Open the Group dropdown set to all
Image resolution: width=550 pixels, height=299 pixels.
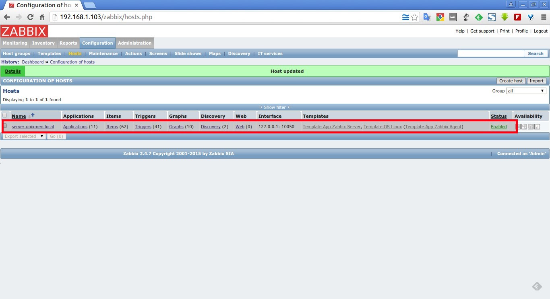526,91
